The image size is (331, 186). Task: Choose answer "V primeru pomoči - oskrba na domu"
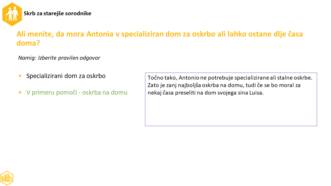click(77, 92)
